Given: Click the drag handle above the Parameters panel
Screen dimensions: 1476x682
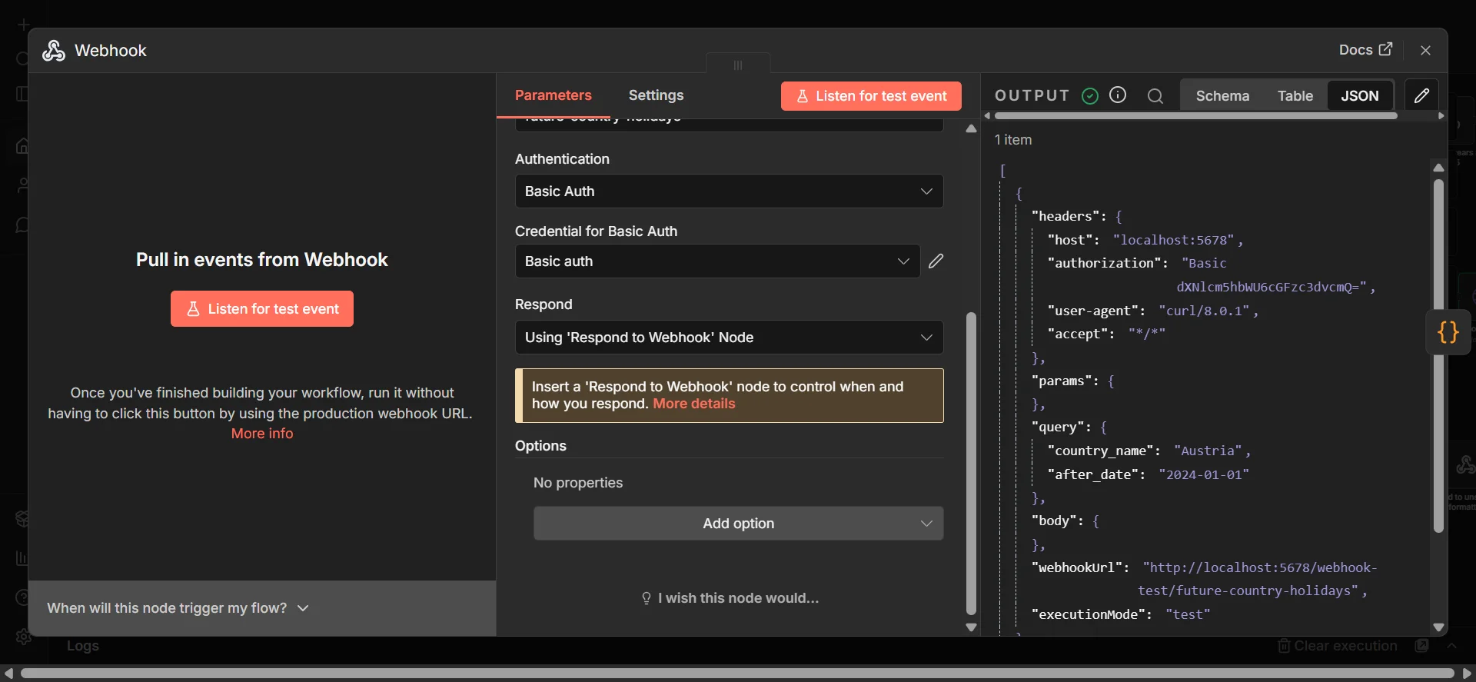Looking at the screenshot, I should (x=738, y=65).
